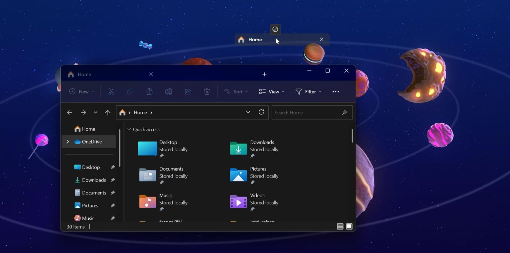Open the Sort dropdown
Viewport: 510px width, 253px height.
click(236, 91)
